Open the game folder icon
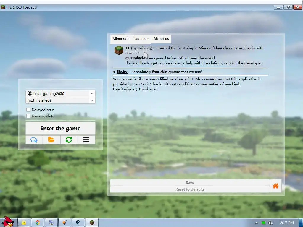303x227 pixels. pos(51,140)
